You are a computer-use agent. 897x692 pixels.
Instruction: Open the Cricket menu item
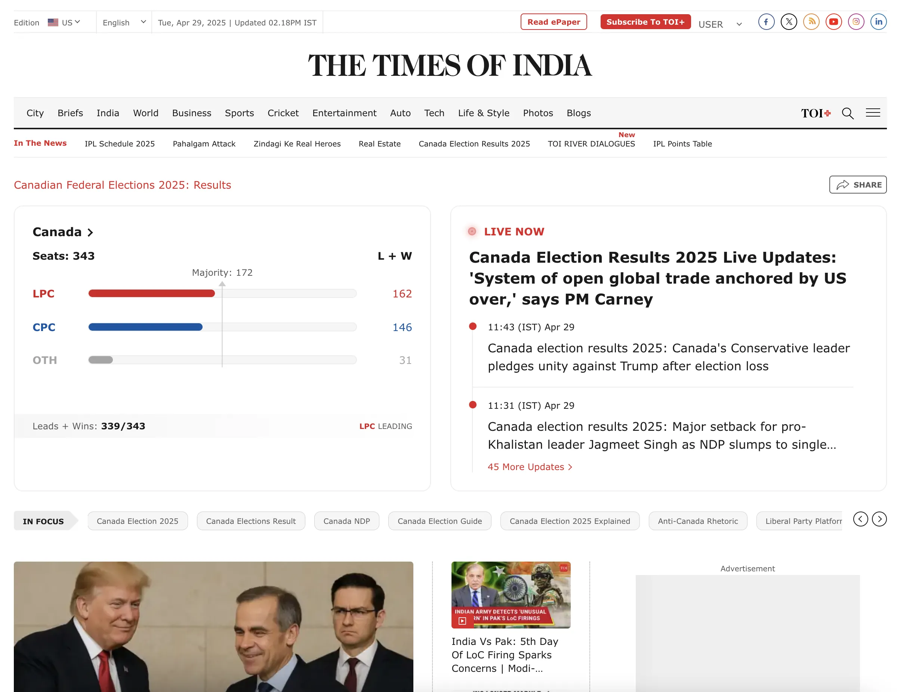pyautogui.click(x=283, y=113)
